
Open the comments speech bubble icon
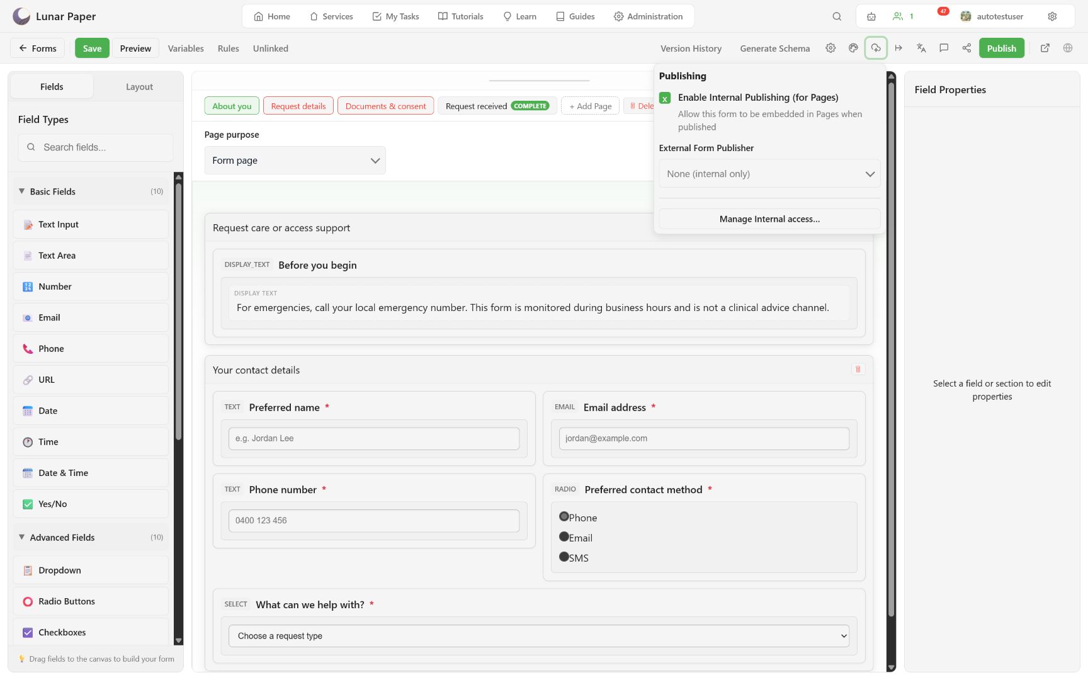click(944, 48)
